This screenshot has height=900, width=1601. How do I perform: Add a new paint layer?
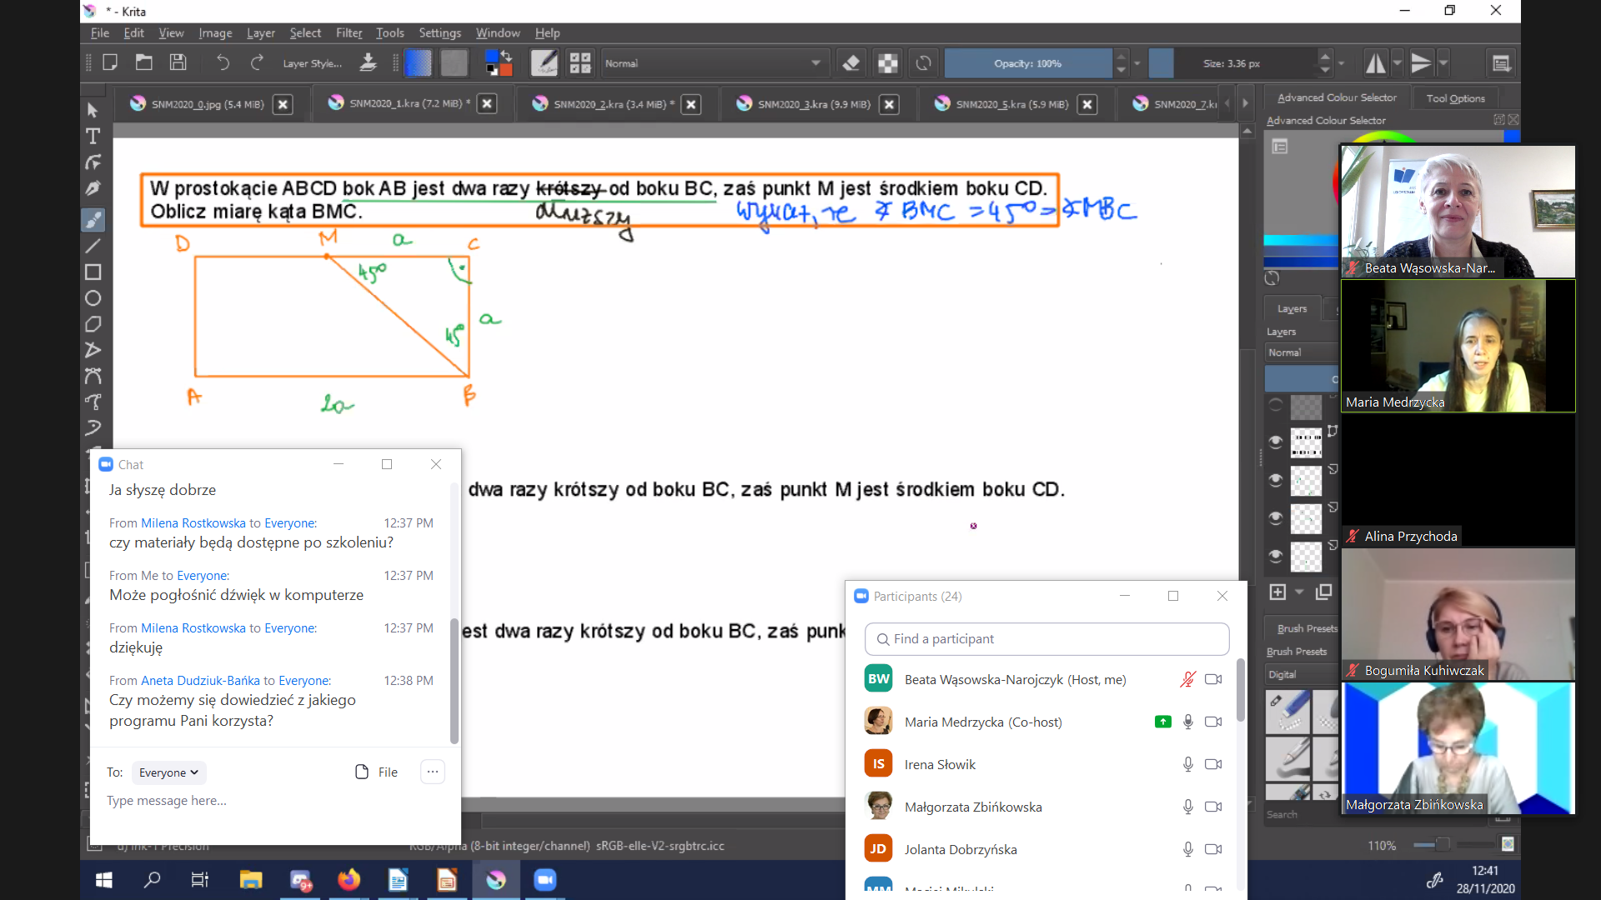(1277, 592)
